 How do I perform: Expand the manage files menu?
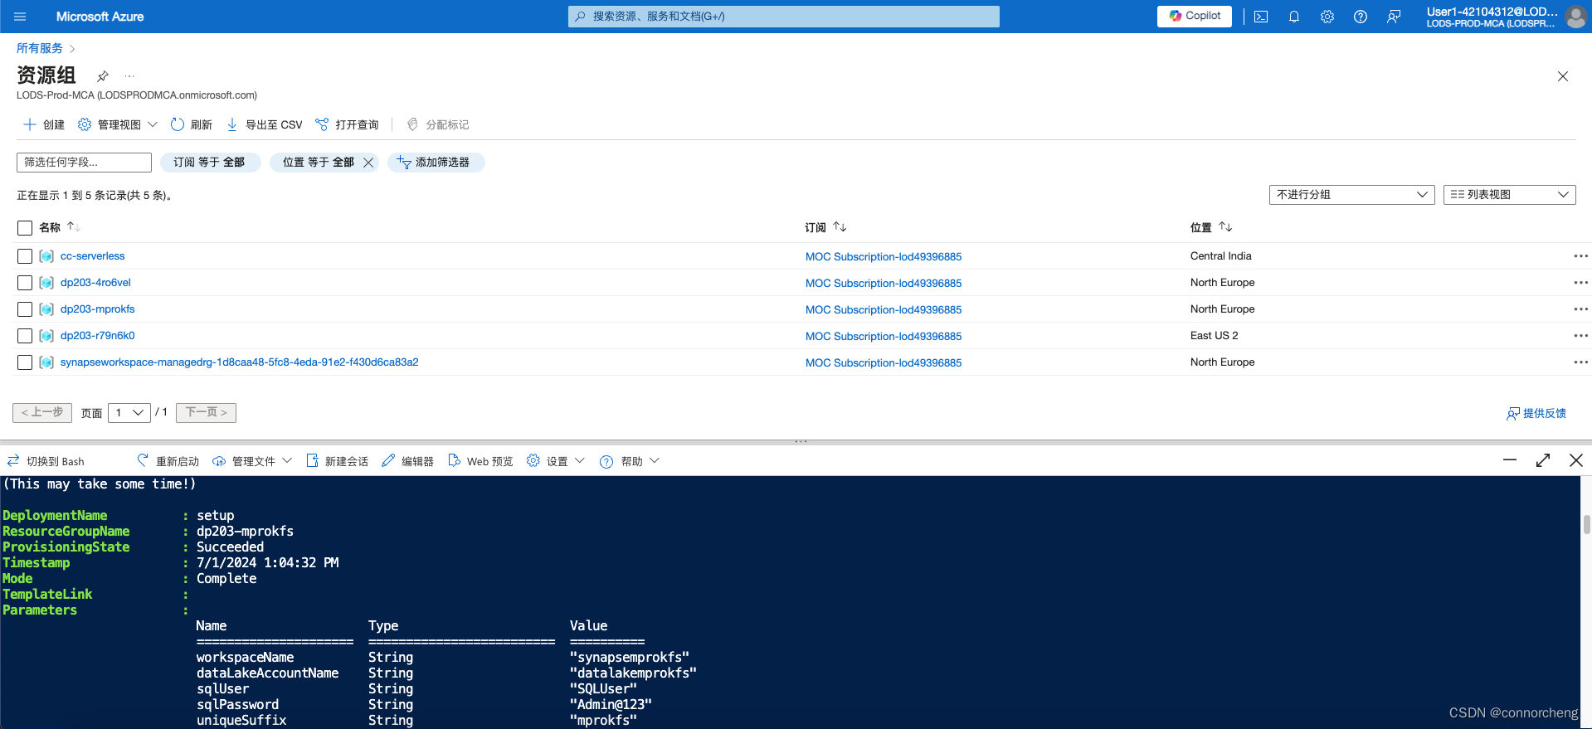(252, 461)
